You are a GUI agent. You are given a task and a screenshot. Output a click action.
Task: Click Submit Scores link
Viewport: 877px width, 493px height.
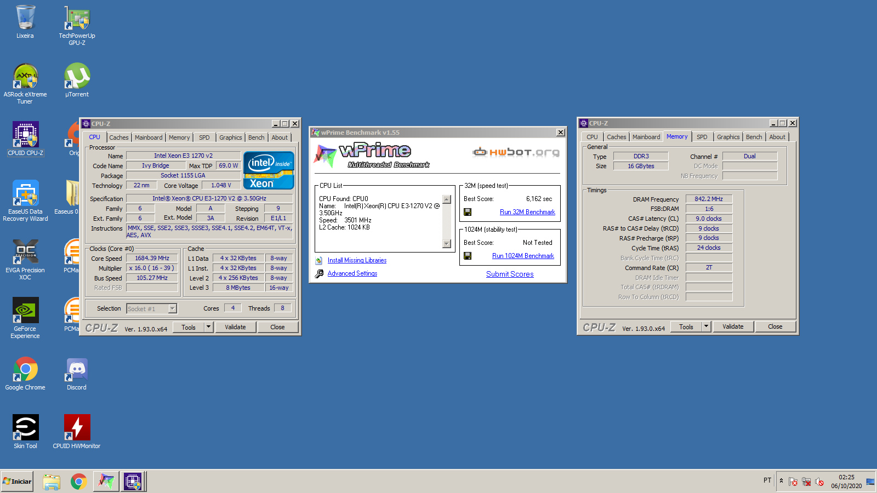(x=510, y=274)
